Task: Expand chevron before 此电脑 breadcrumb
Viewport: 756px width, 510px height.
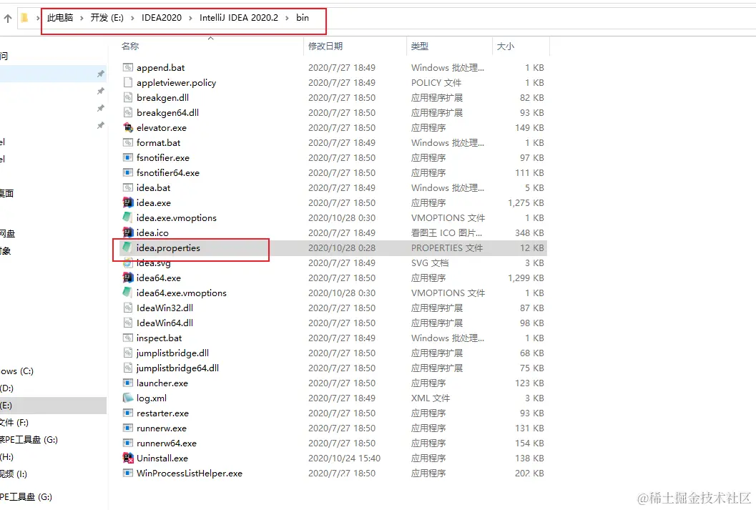Action: 38,19
